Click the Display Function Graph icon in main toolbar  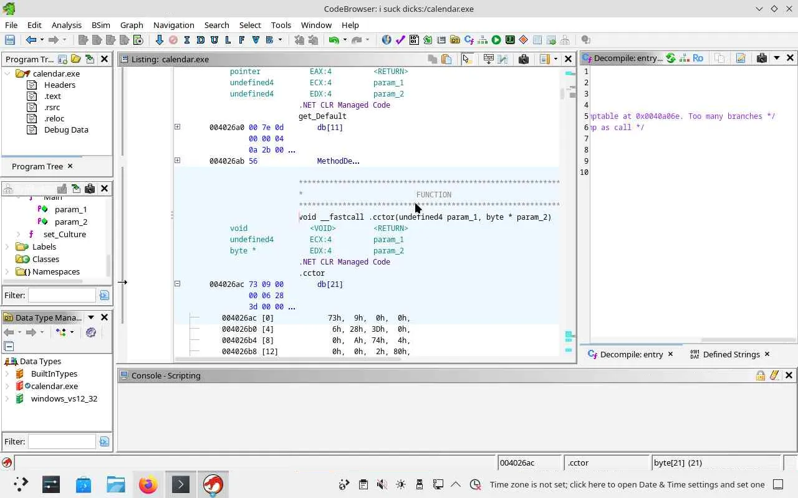click(x=483, y=40)
